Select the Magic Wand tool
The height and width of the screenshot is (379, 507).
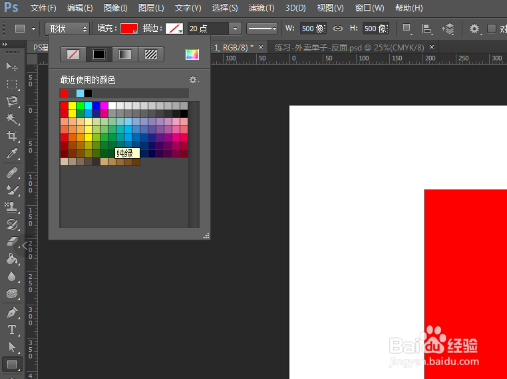(12, 118)
